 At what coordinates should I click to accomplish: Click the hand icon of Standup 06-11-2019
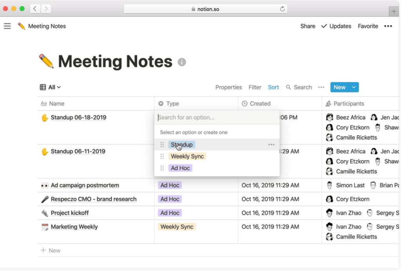coord(45,151)
